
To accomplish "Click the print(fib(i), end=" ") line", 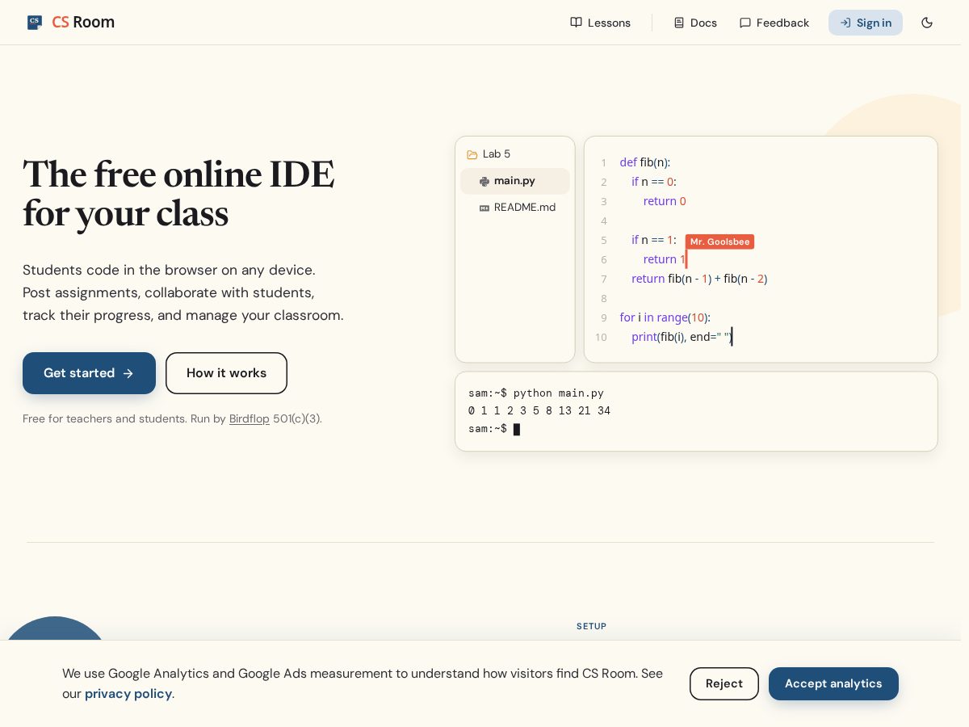I will 682,337.
